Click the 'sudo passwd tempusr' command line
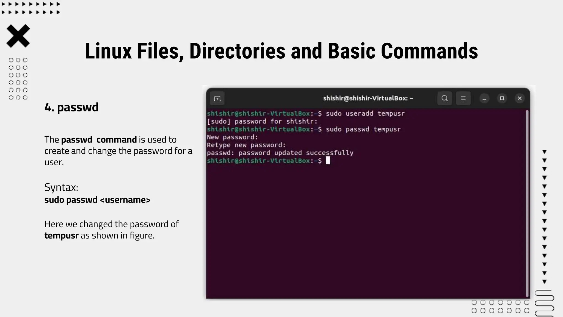The image size is (563, 317). click(363, 129)
